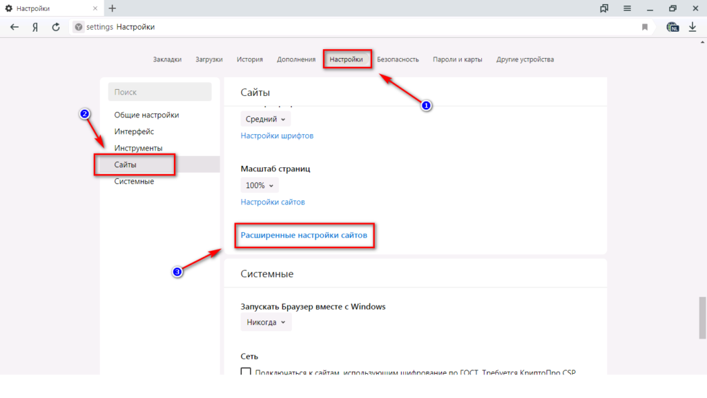The width and height of the screenshot is (707, 398).
Task: Open the browser hamburger menu
Action: point(627,8)
